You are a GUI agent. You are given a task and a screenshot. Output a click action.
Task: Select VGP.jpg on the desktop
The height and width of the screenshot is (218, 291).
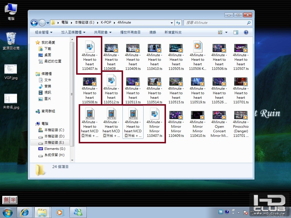point(11,72)
